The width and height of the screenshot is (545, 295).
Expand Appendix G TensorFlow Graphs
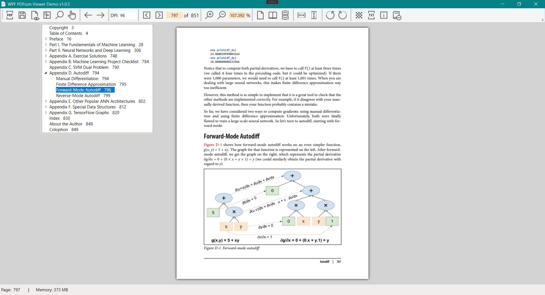[x=46, y=113]
